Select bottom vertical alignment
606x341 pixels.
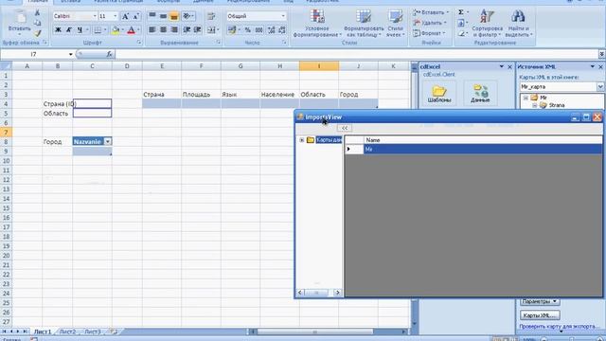(174, 16)
